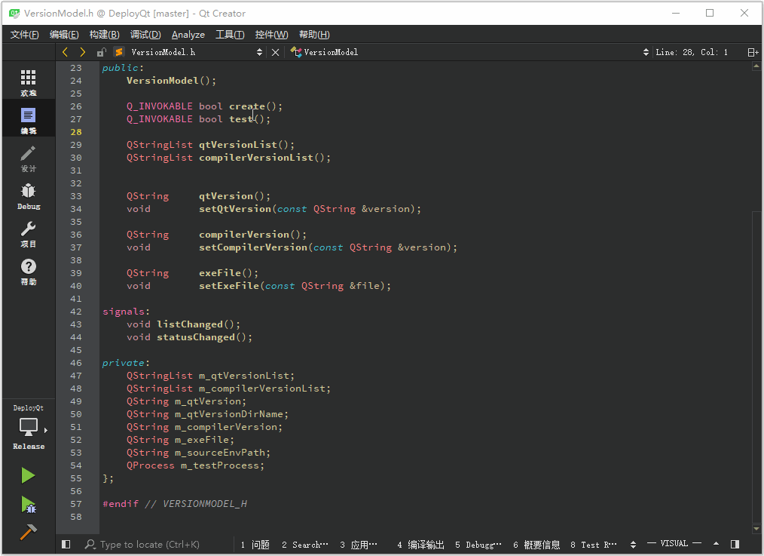Open the Analyze menu
The width and height of the screenshot is (764, 556).
click(x=188, y=35)
